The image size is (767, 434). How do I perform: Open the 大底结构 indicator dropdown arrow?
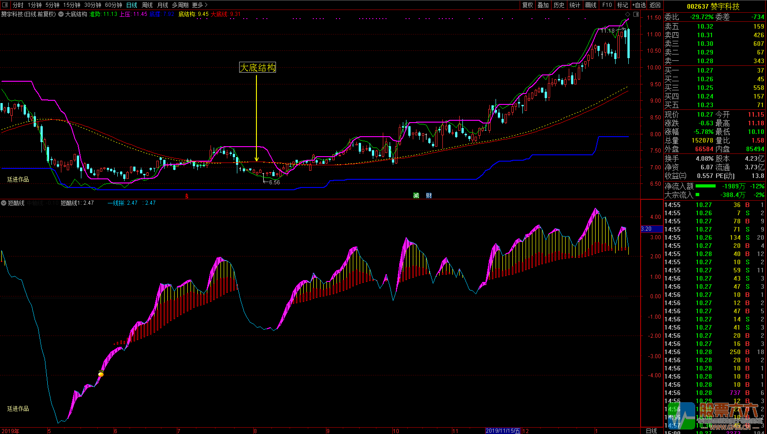61,15
